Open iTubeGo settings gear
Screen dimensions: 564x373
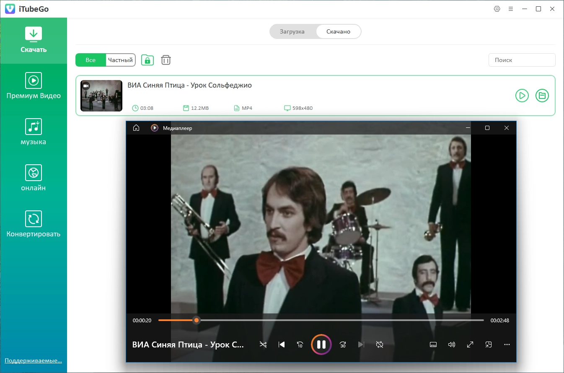click(497, 9)
